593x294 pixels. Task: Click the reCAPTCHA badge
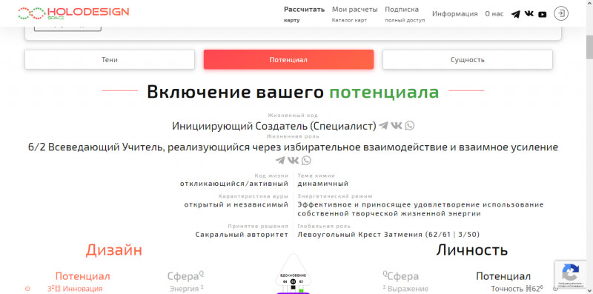click(571, 274)
